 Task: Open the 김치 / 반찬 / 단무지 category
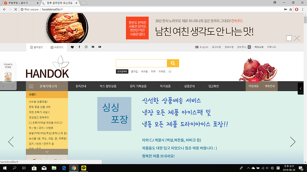coord(41,143)
